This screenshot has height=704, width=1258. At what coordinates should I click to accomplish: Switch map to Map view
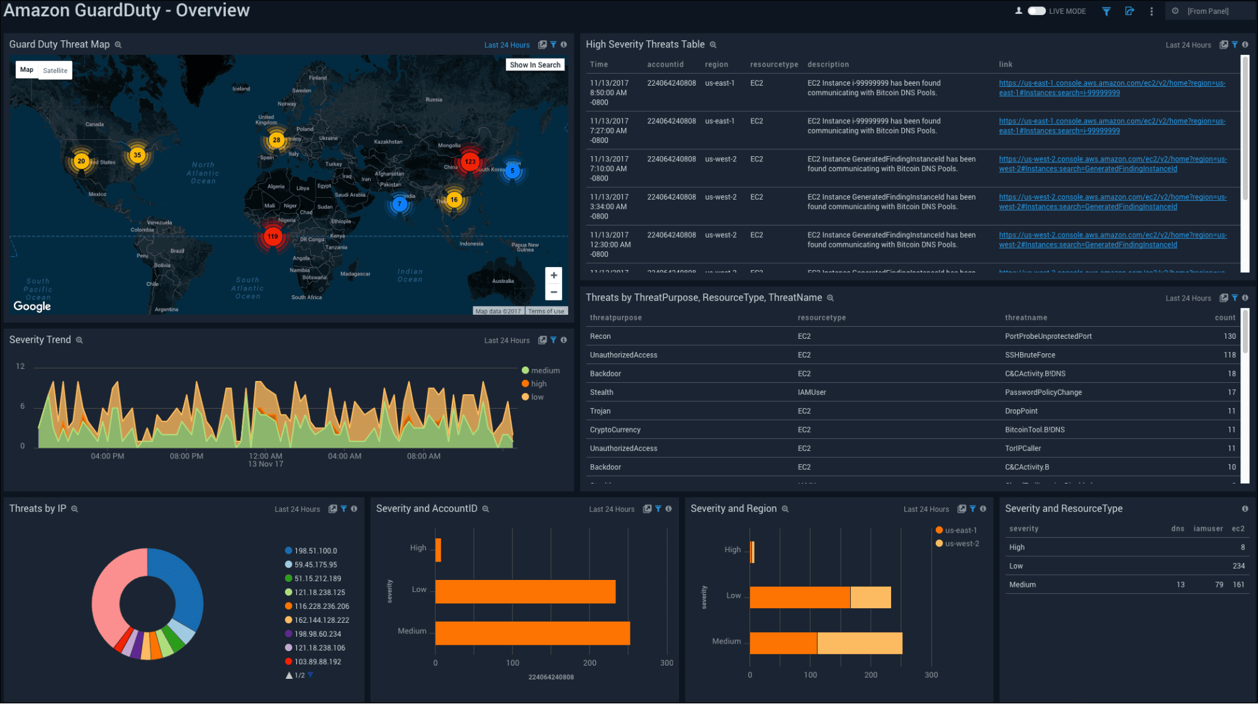26,70
